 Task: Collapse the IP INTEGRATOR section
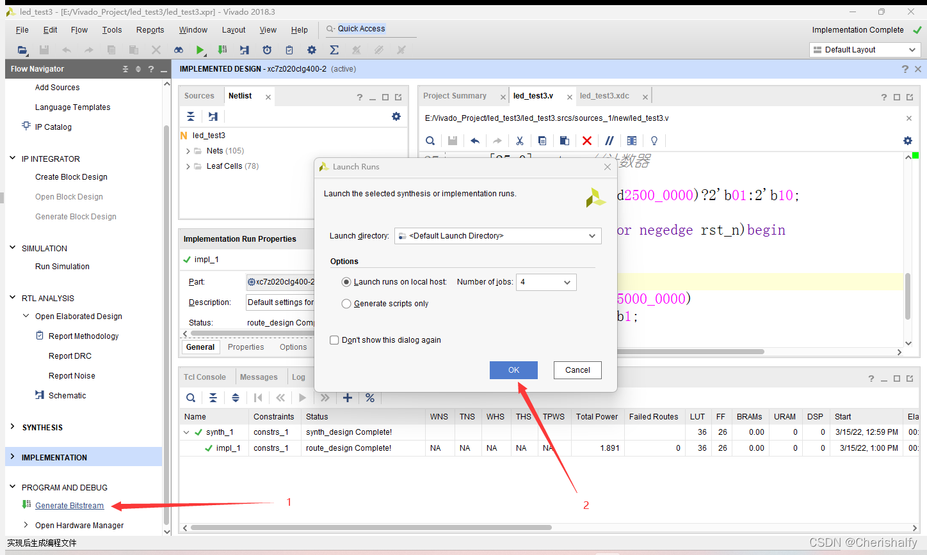coord(13,159)
